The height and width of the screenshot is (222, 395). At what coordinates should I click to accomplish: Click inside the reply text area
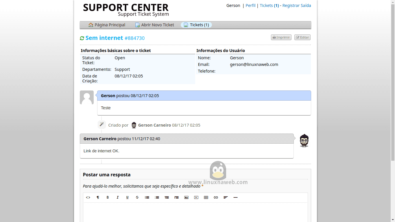(x=195, y=212)
